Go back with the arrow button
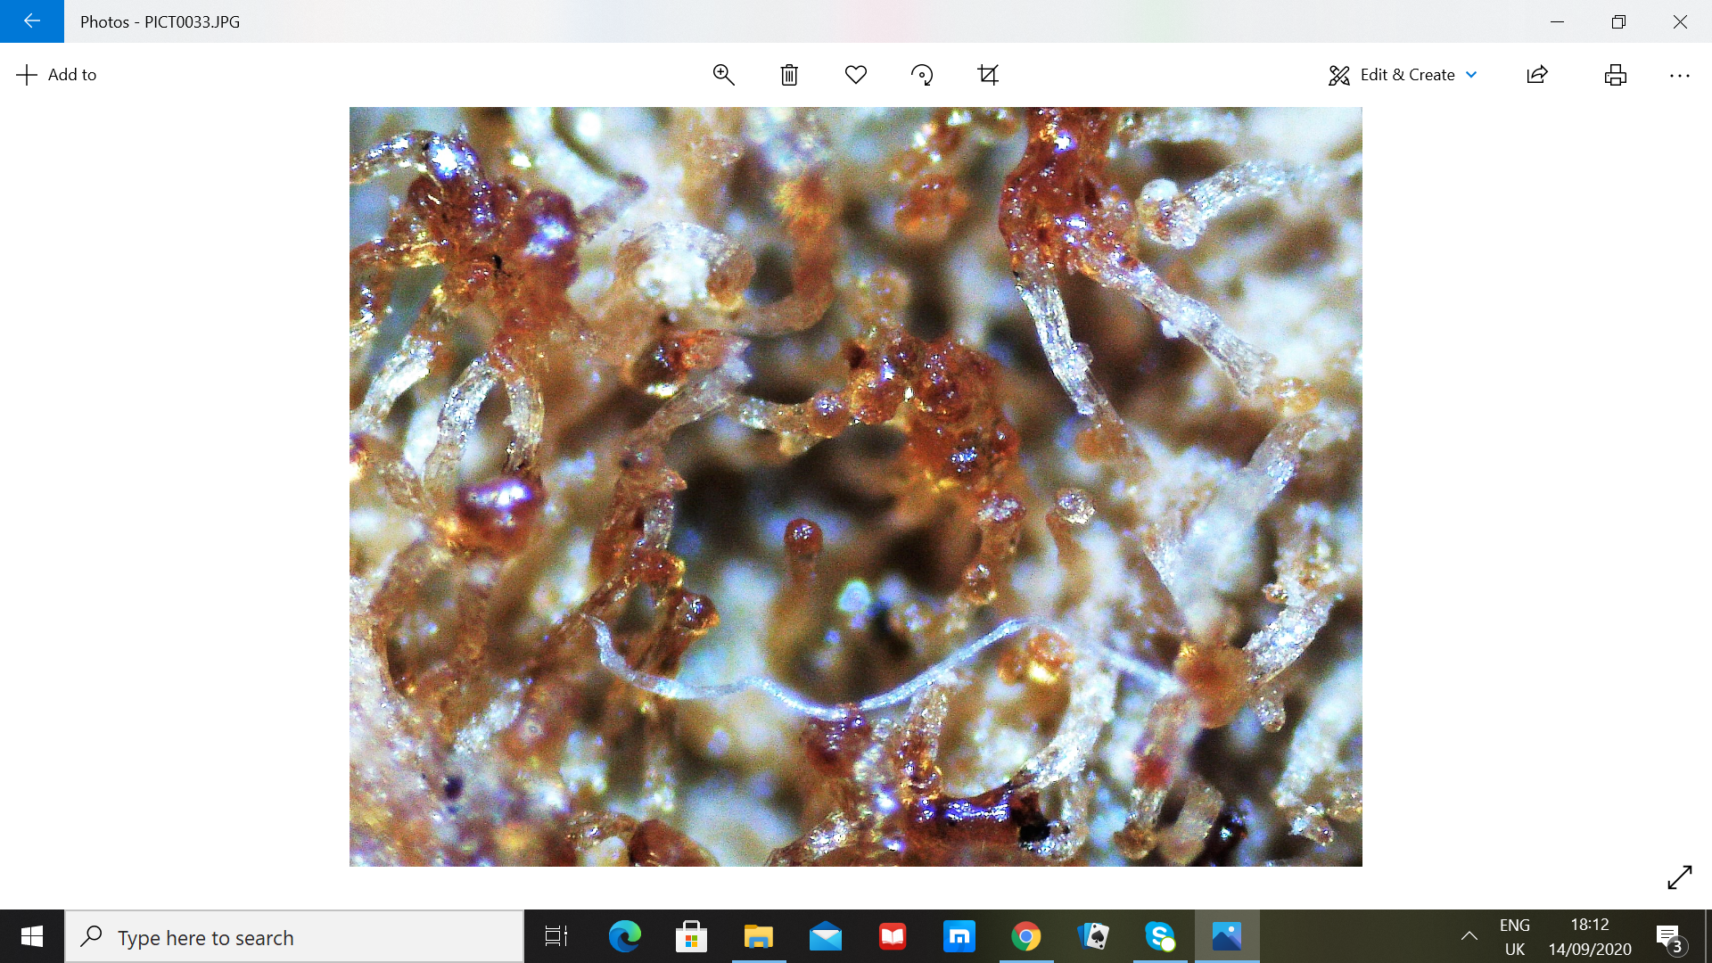The width and height of the screenshot is (1712, 963). (32, 21)
